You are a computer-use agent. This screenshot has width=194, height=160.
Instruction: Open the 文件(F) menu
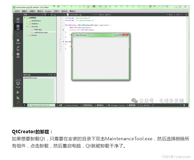[17, 11]
